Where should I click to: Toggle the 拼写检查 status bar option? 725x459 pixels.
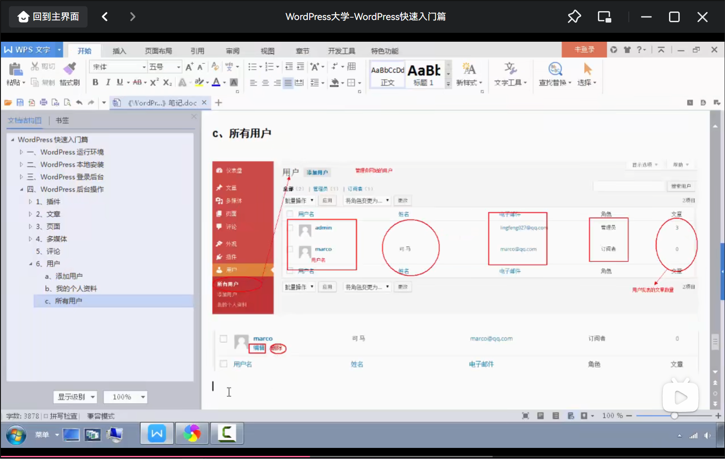coord(60,416)
